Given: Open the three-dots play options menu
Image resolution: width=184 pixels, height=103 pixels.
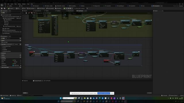Looking at the screenshot, I should (72, 8).
